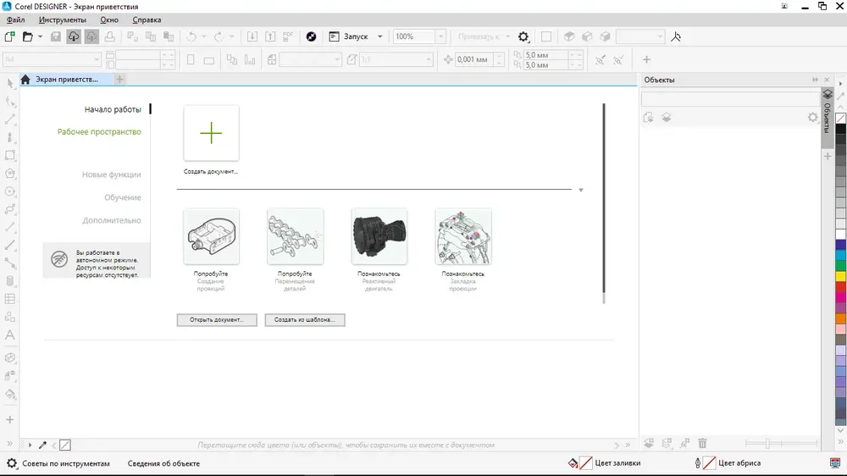Switch to Экран приветствия tab
This screenshot has width=847, height=476.
tap(66, 80)
